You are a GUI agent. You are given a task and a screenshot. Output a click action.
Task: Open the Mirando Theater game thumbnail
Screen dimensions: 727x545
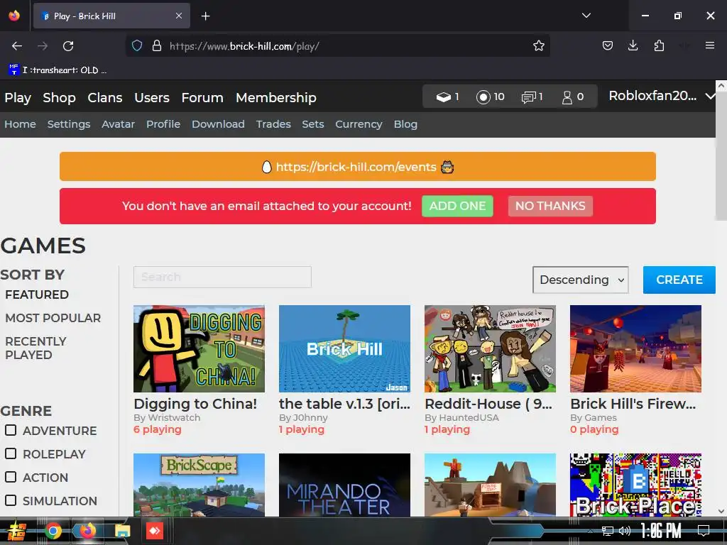tap(344, 485)
